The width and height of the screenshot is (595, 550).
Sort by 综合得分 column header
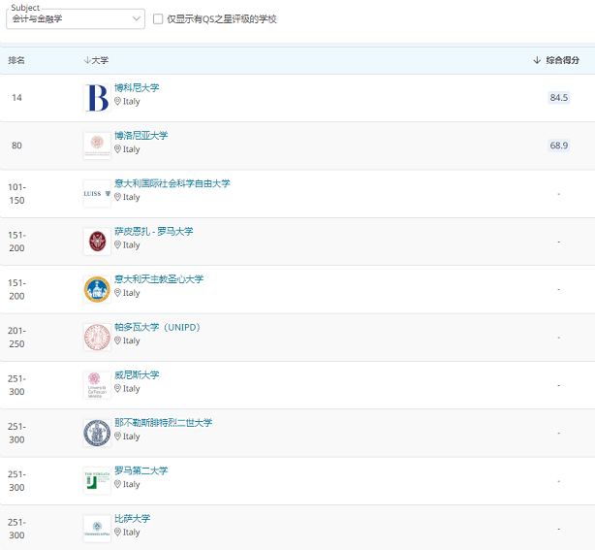[556, 60]
